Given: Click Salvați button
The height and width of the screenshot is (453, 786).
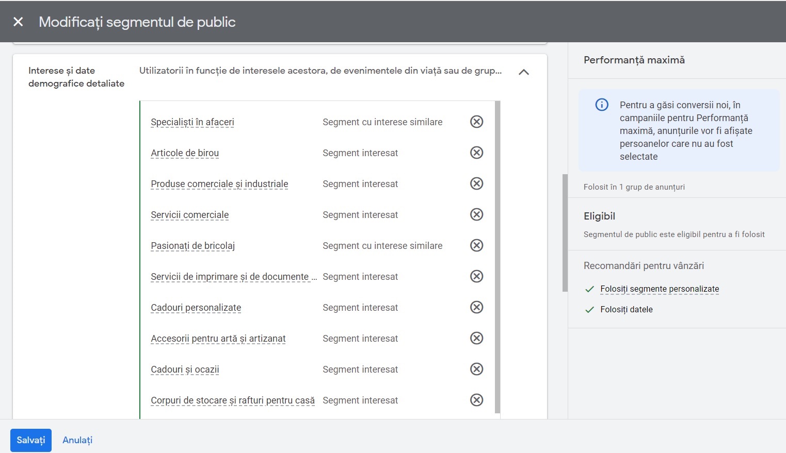Looking at the screenshot, I should (x=31, y=440).
